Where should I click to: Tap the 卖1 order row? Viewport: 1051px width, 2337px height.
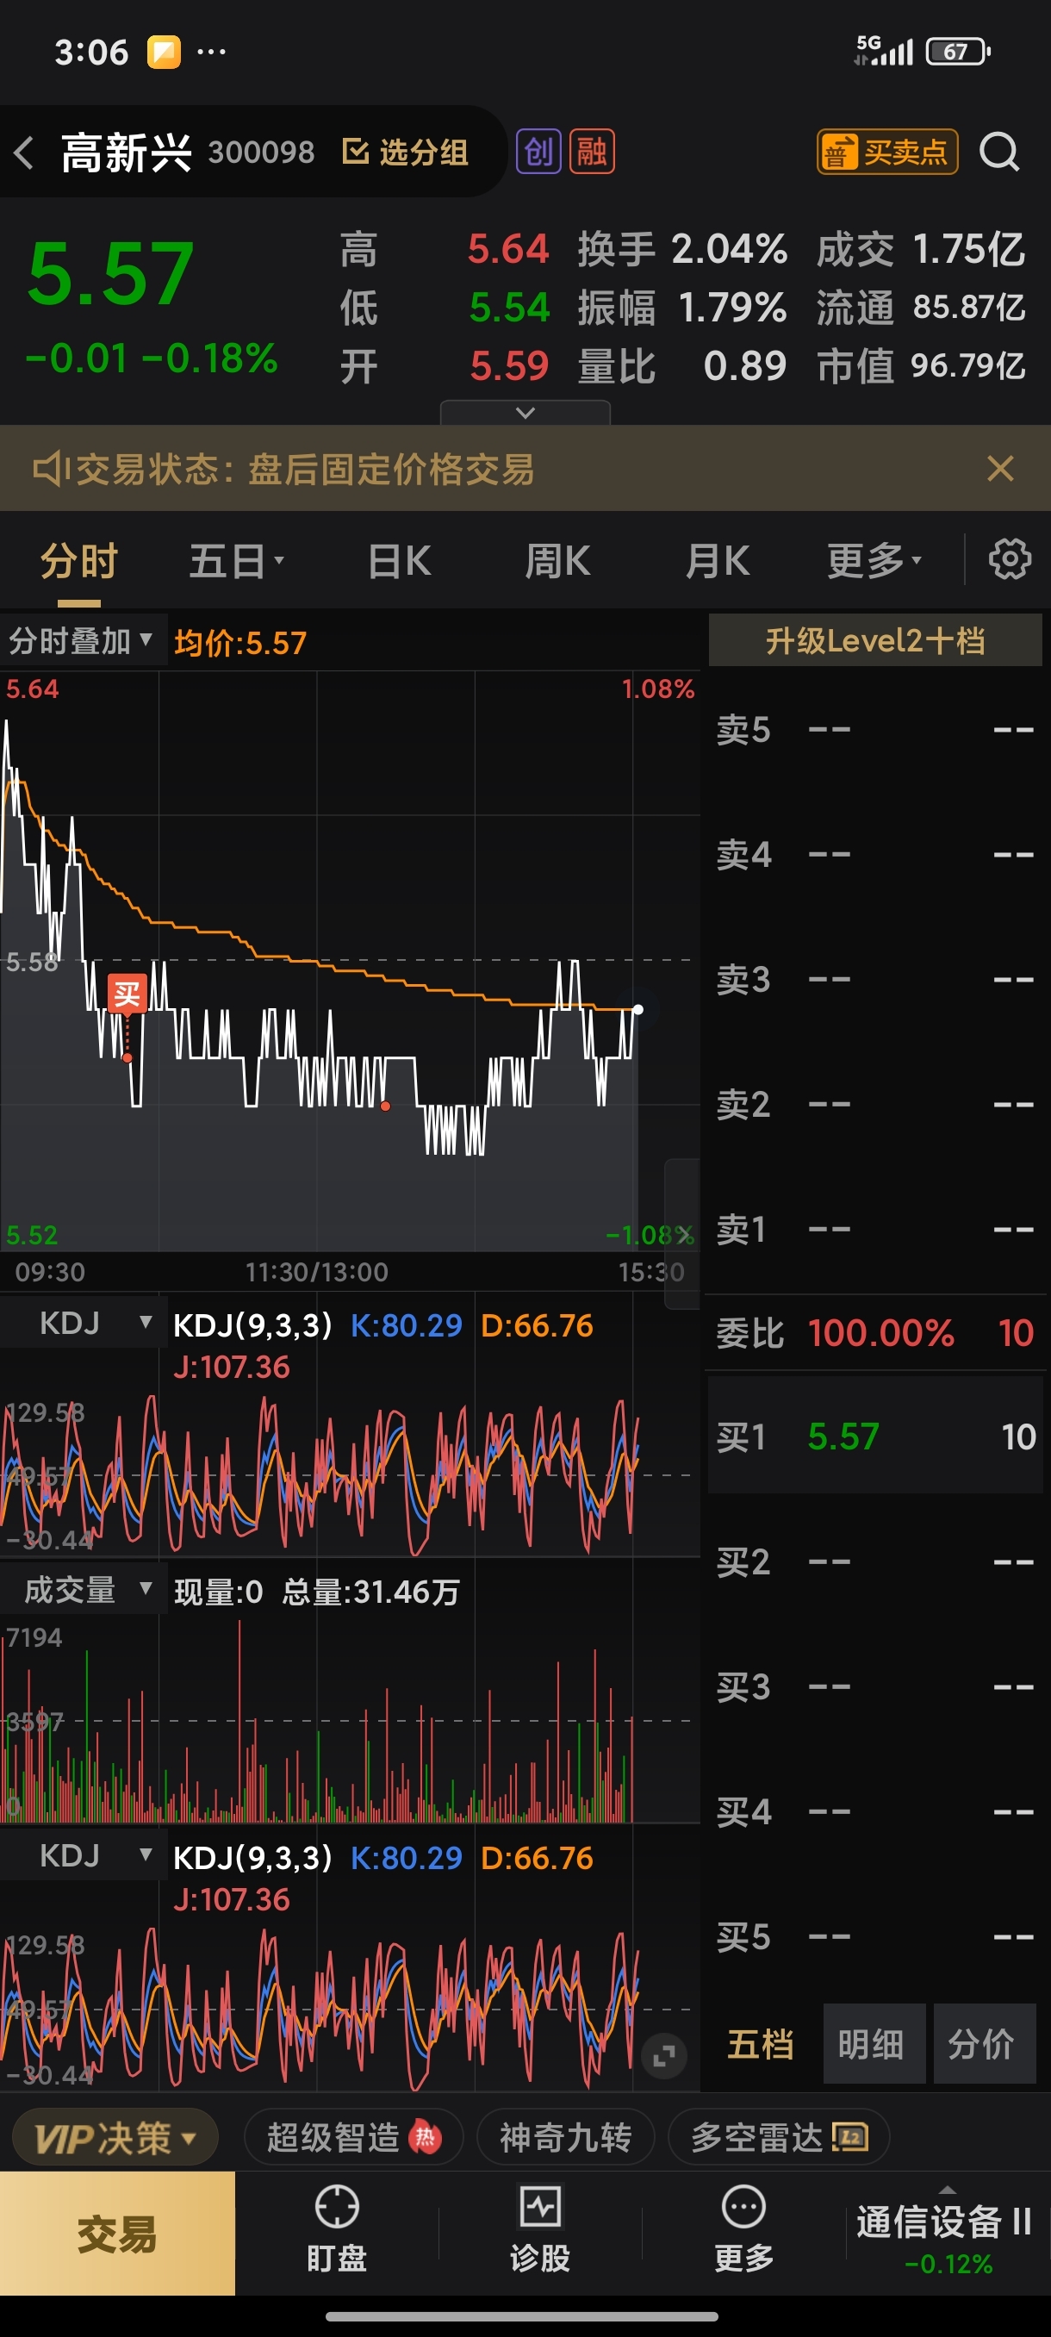[875, 1230]
